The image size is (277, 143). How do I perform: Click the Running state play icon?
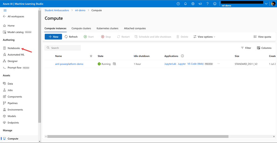(x=99, y=64)
